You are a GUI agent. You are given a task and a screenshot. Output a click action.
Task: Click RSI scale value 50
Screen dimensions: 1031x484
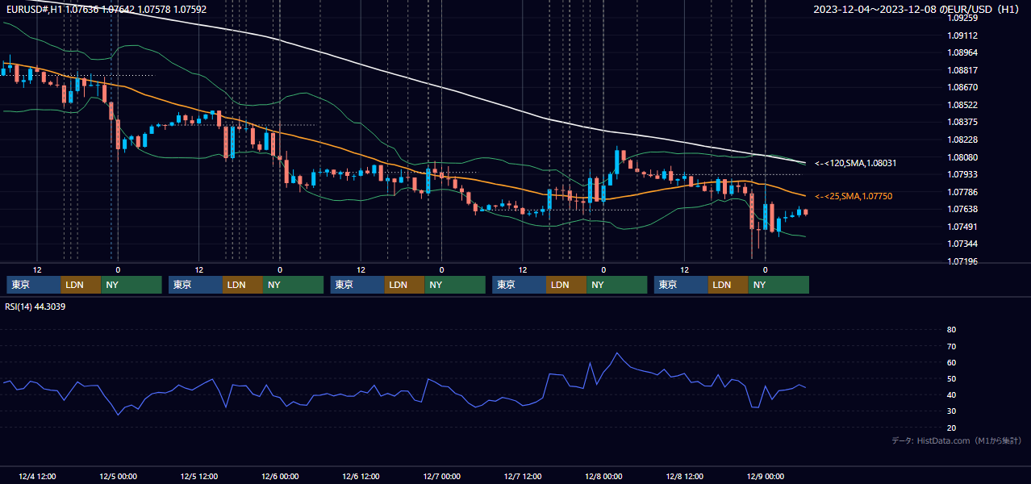pos(951,378)
